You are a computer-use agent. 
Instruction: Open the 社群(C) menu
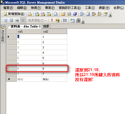[119, 8]
